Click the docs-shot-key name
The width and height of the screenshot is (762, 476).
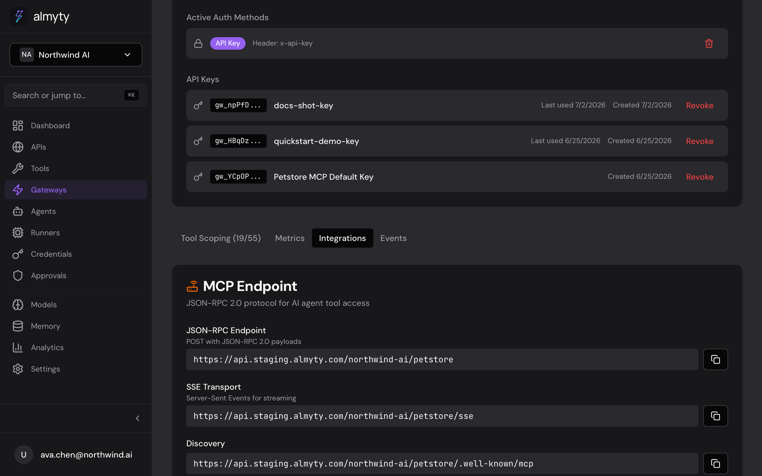304,105
